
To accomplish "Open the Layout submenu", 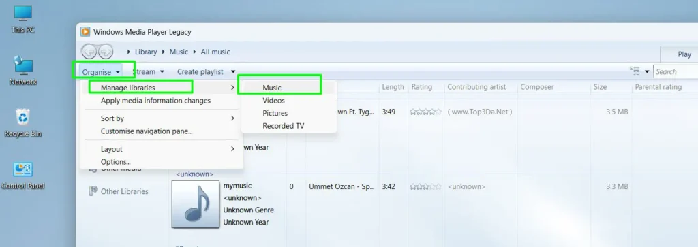I will coord(162,149).
